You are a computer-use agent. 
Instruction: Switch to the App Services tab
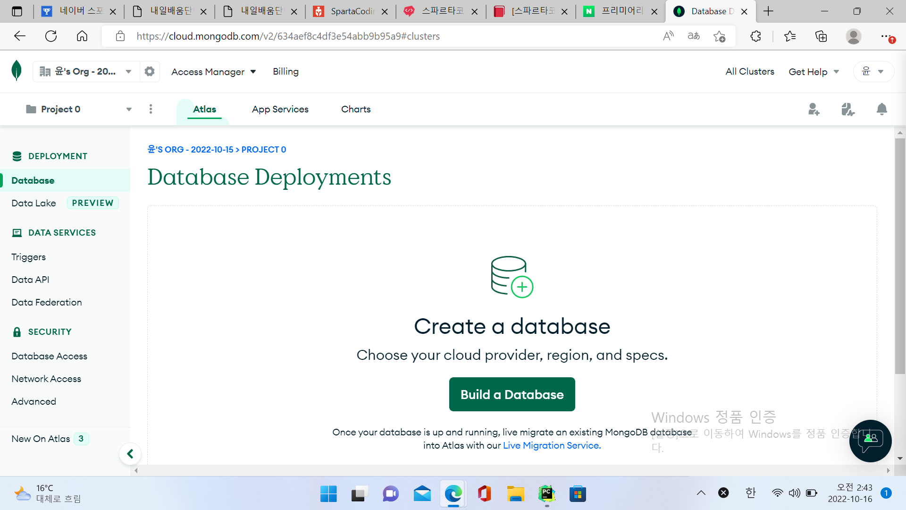[x=280, y=109]
